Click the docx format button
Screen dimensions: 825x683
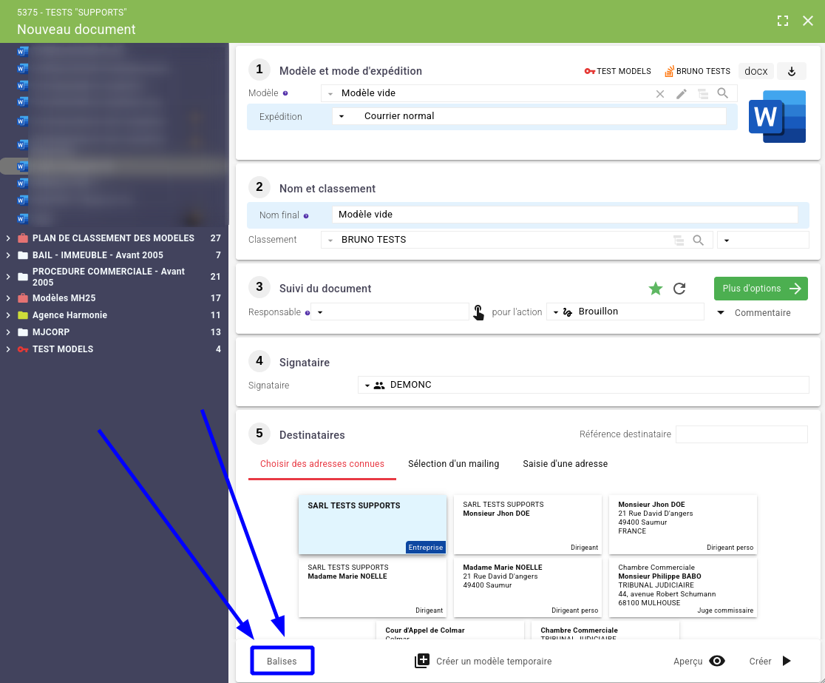pyautogui.click(x=756, y=71)
